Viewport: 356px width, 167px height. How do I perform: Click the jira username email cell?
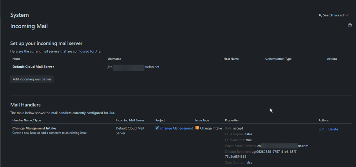tap(134, 67)
